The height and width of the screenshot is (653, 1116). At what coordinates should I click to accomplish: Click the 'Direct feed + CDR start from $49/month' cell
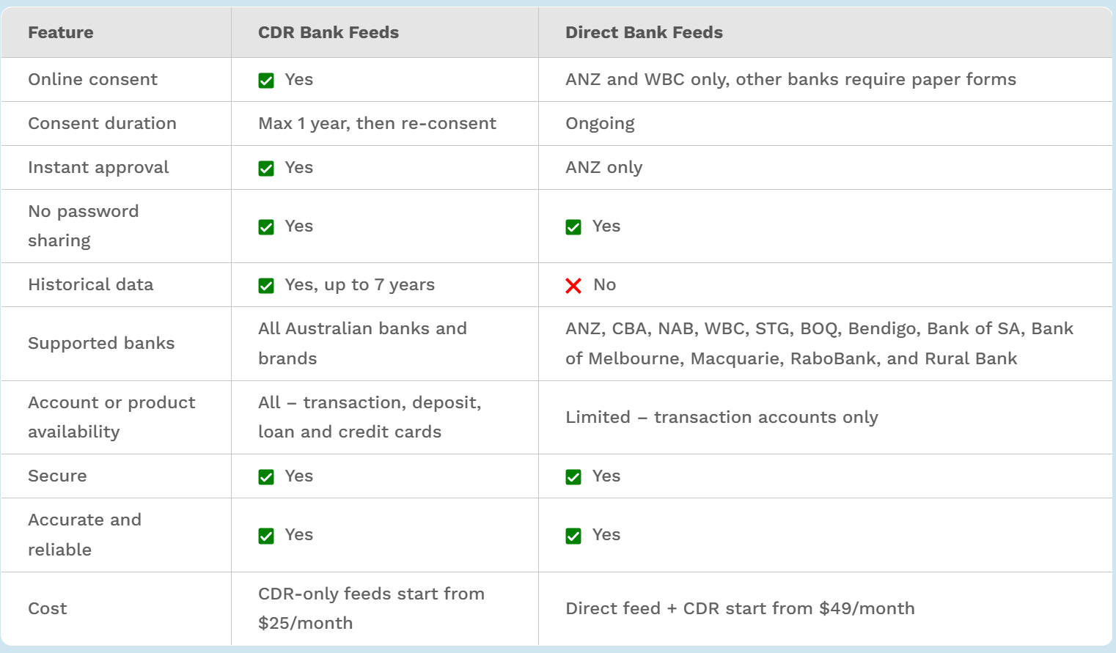[x=740, y=608]
